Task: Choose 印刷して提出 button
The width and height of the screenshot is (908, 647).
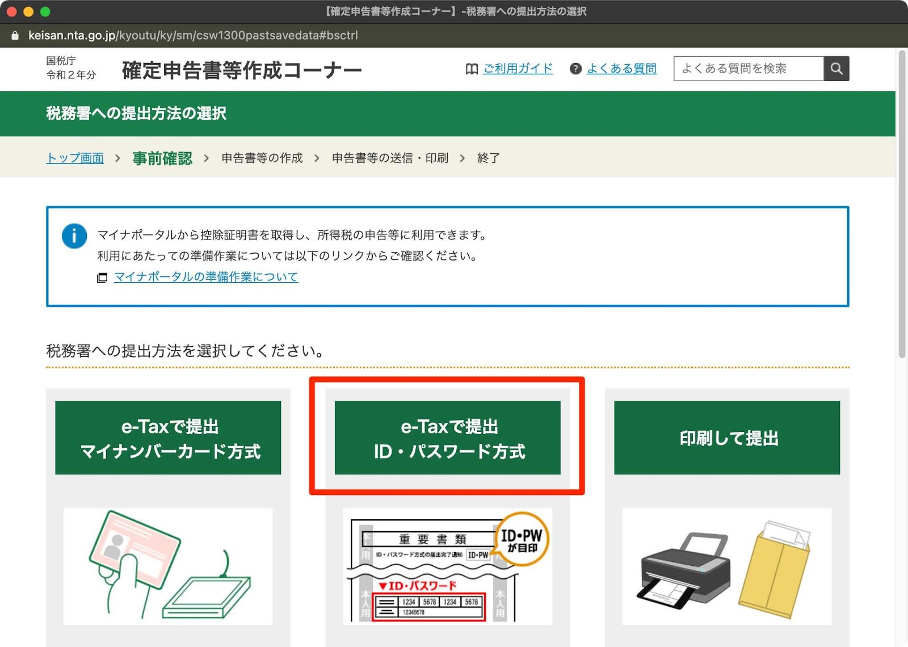Action: (727, 438)
